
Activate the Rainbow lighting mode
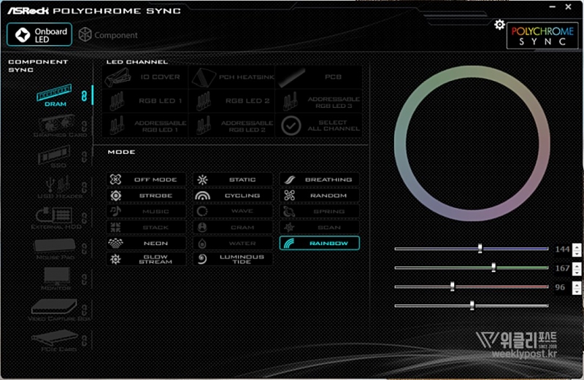click(319, 243)
